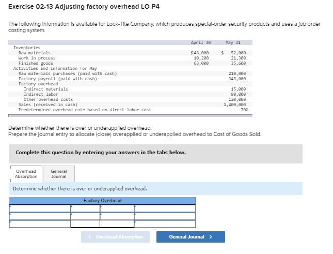
Task: Click the Sales (received in cash) label
Action: [x=48, y=104]
